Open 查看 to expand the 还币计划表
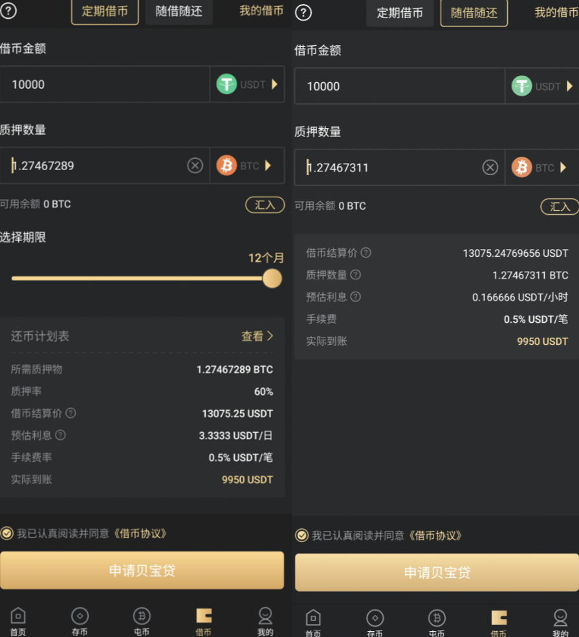 (x=259, y=336)
